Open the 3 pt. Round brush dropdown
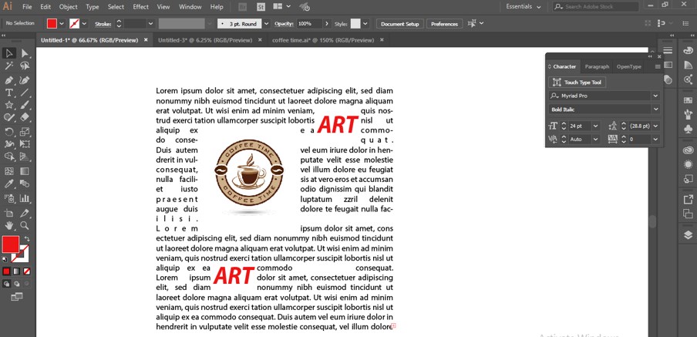Viewport: 697px width, 337px height. point(266,24)
